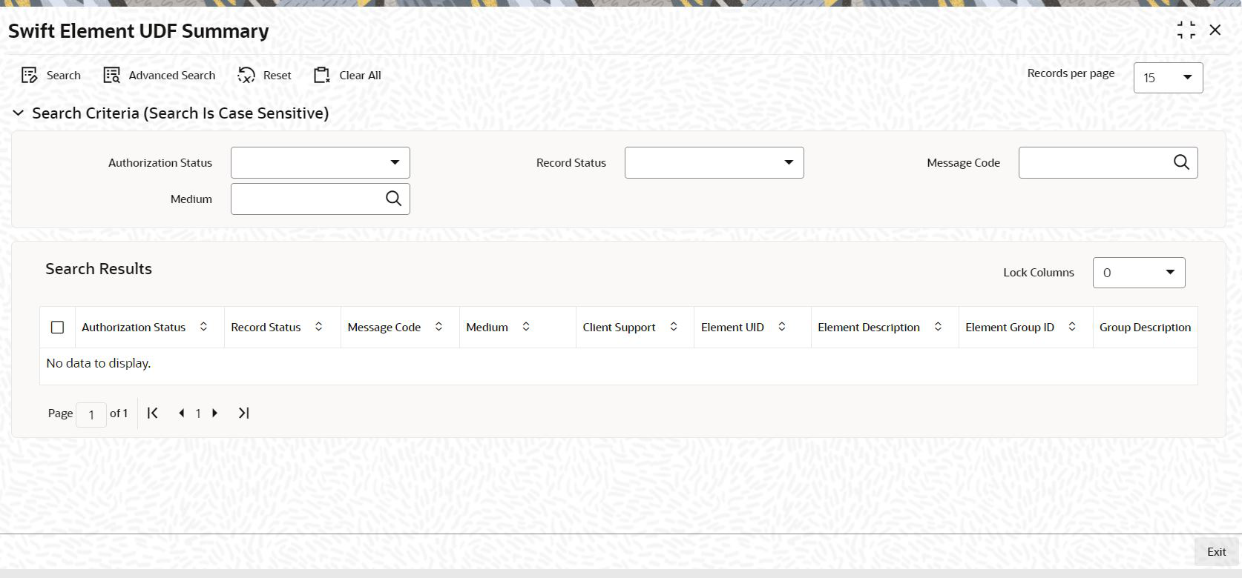Collapse the Search Criteria section
The width and height of the screenshot is (1242, 578).
point(18,113)
